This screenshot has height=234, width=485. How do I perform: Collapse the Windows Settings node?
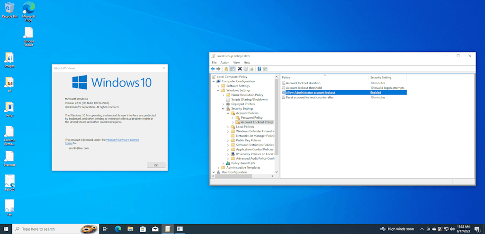218,90
